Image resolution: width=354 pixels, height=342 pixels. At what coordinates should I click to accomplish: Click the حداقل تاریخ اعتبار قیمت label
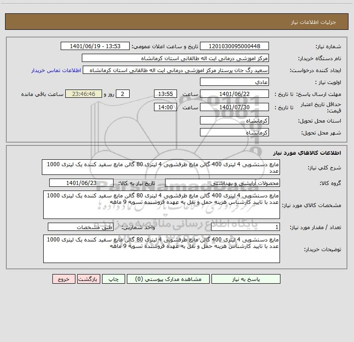click(321, 107)
